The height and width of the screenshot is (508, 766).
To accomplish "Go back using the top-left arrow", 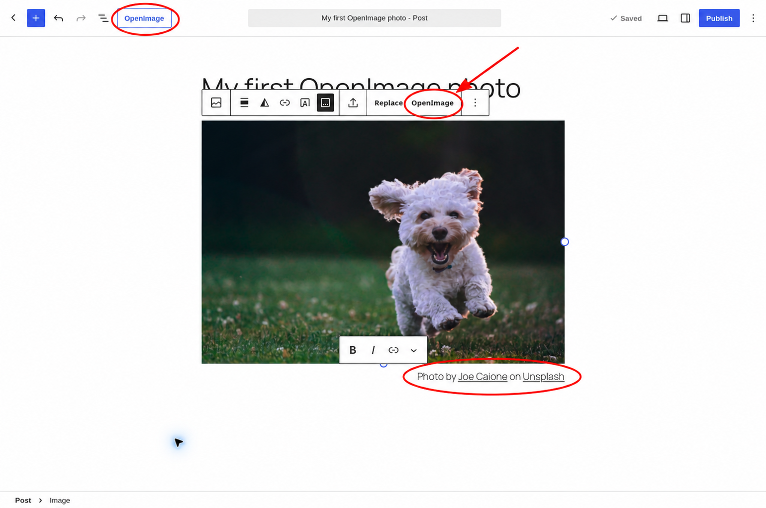I will [x=13, y=18].
